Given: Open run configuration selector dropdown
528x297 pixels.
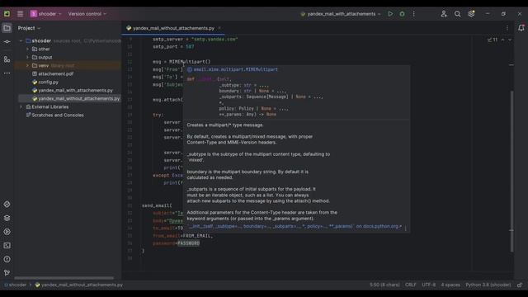Looking at the screenshot, I should 341,14.
